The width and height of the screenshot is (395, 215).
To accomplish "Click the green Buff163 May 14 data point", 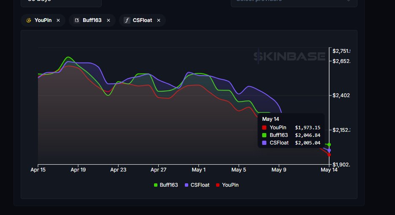I will point(329,145).
